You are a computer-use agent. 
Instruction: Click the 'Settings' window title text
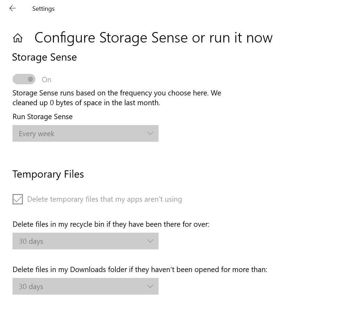pos(43,9)
